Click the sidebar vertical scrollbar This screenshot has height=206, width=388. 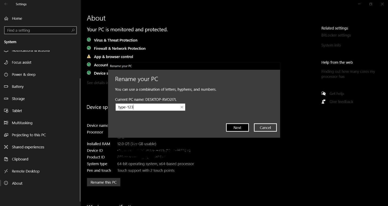[x=80, y=135]
